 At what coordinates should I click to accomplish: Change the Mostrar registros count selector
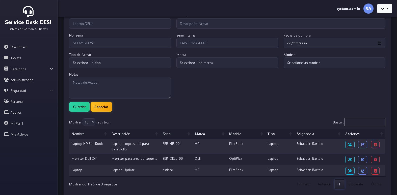pos(89,122)
